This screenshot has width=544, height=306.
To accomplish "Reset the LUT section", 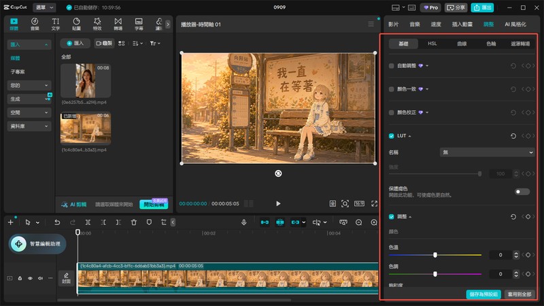I will pos(513,136).
